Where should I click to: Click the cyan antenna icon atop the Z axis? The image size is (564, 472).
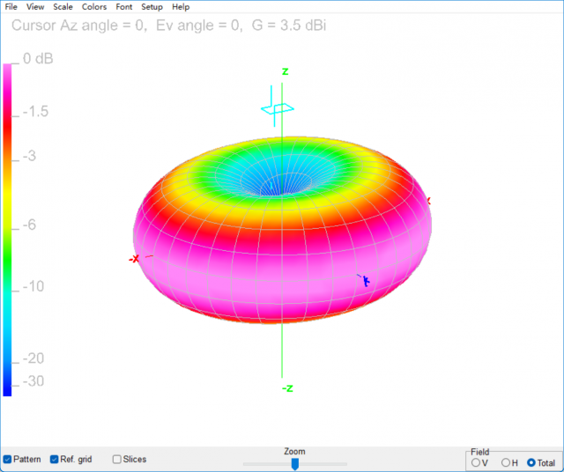point(278,108)
